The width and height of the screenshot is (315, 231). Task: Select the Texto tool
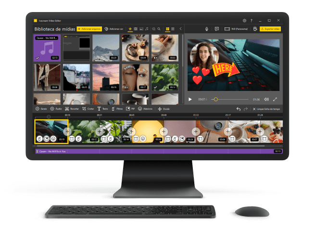(x=102, y=109)
